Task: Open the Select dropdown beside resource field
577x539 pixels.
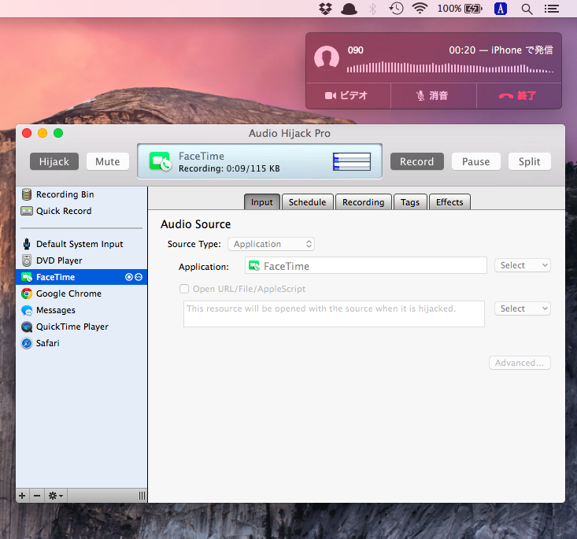Action: [523, 308]
